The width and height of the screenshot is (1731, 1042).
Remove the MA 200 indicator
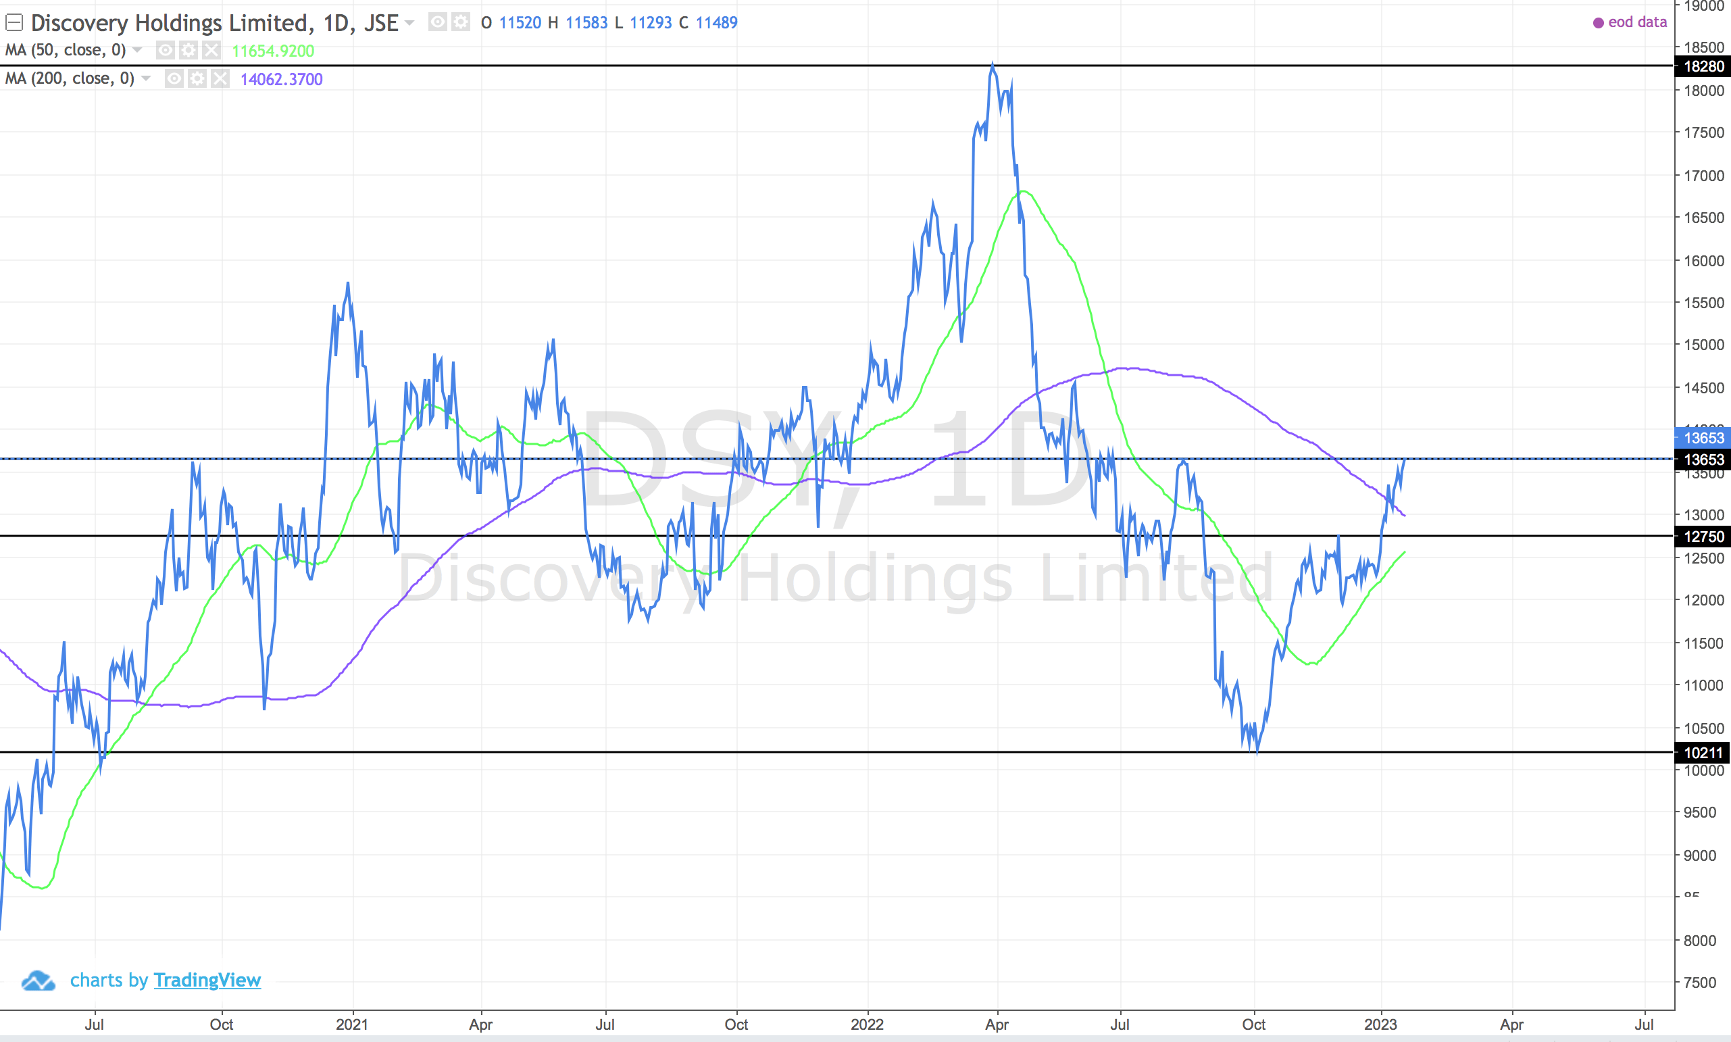(220, 78)
